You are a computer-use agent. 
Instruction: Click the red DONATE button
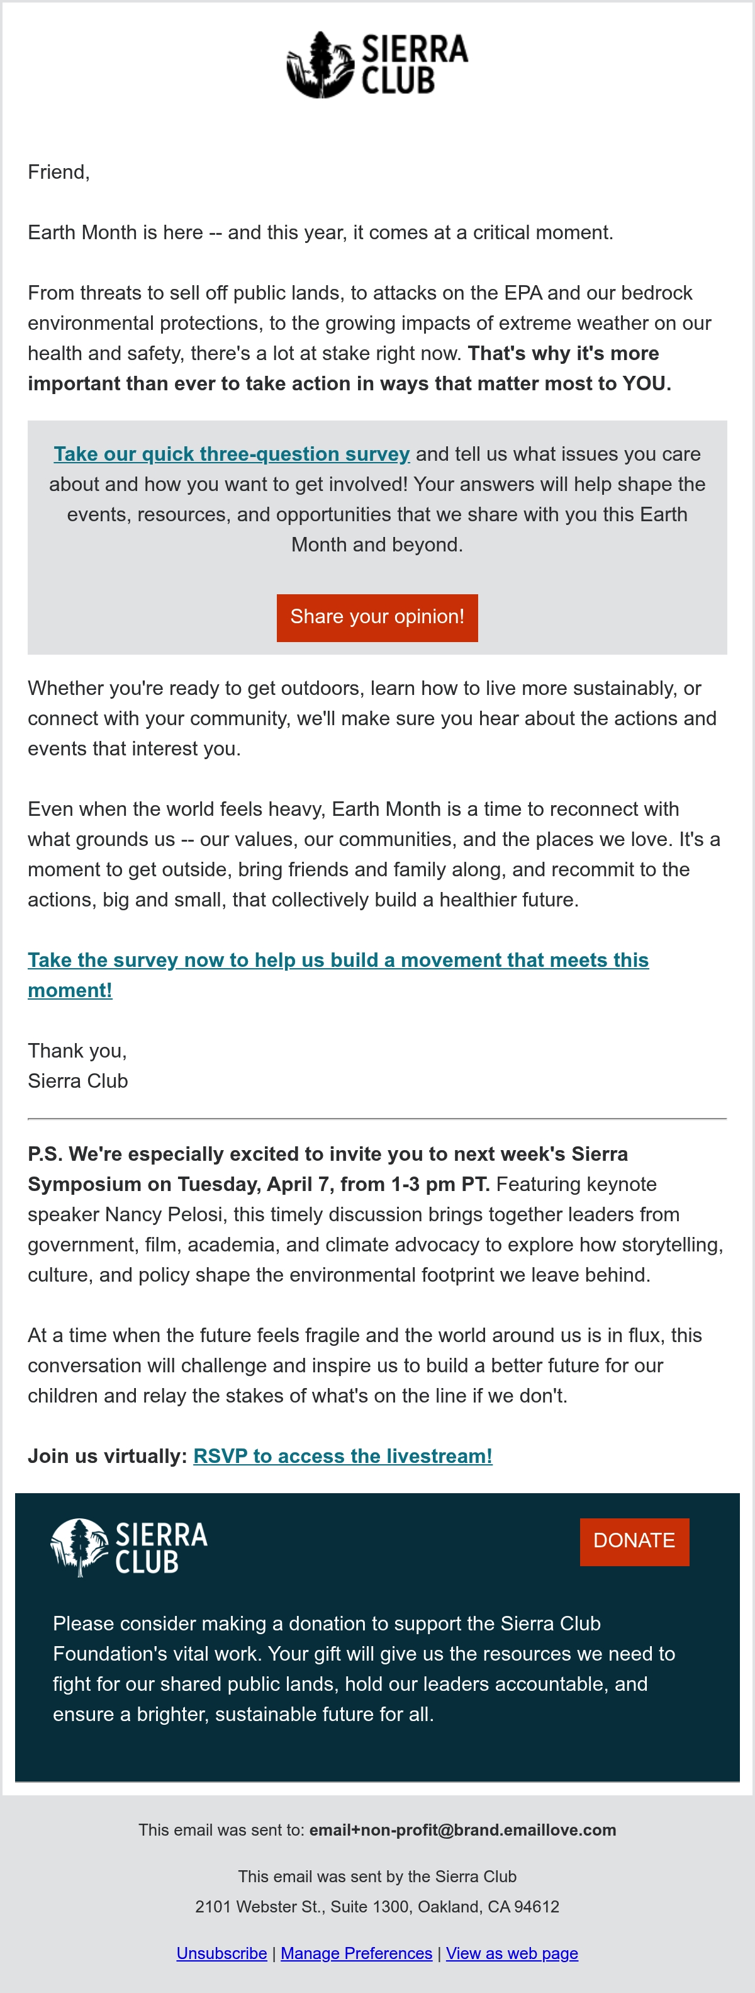point(634,1541)
